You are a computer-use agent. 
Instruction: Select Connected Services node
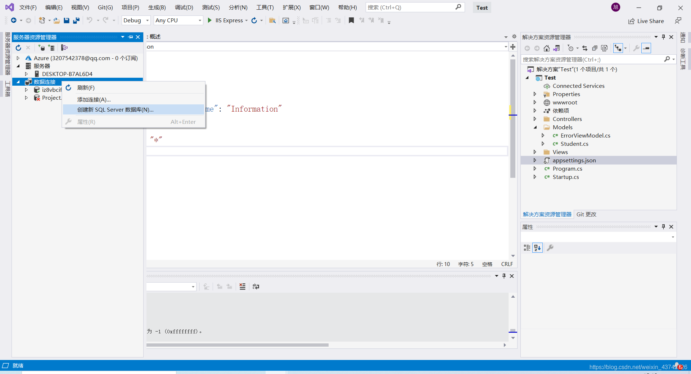coord(578,86)
